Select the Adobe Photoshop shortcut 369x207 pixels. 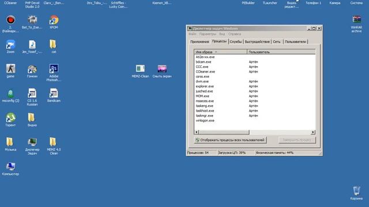point(54,69)
